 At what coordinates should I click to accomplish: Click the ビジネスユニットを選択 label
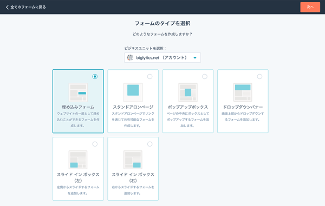pos(145,49)
